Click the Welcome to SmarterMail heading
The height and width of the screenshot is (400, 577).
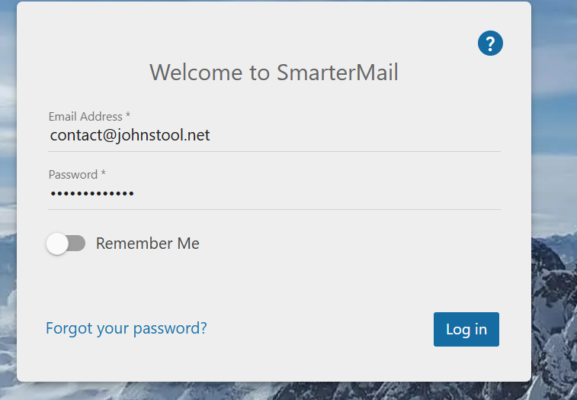pyautogui.click(x=274, y=73)
